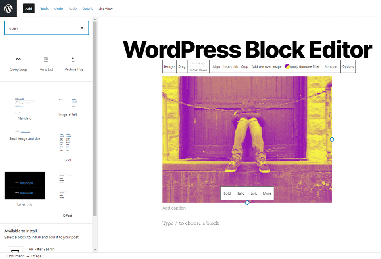Open the Replace image menu
381x259 pixels.
(330, 66)
